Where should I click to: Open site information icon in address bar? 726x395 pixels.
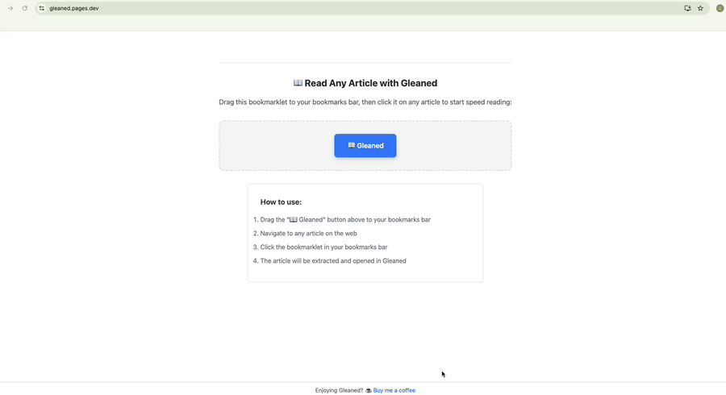click(x=42, y=8)
